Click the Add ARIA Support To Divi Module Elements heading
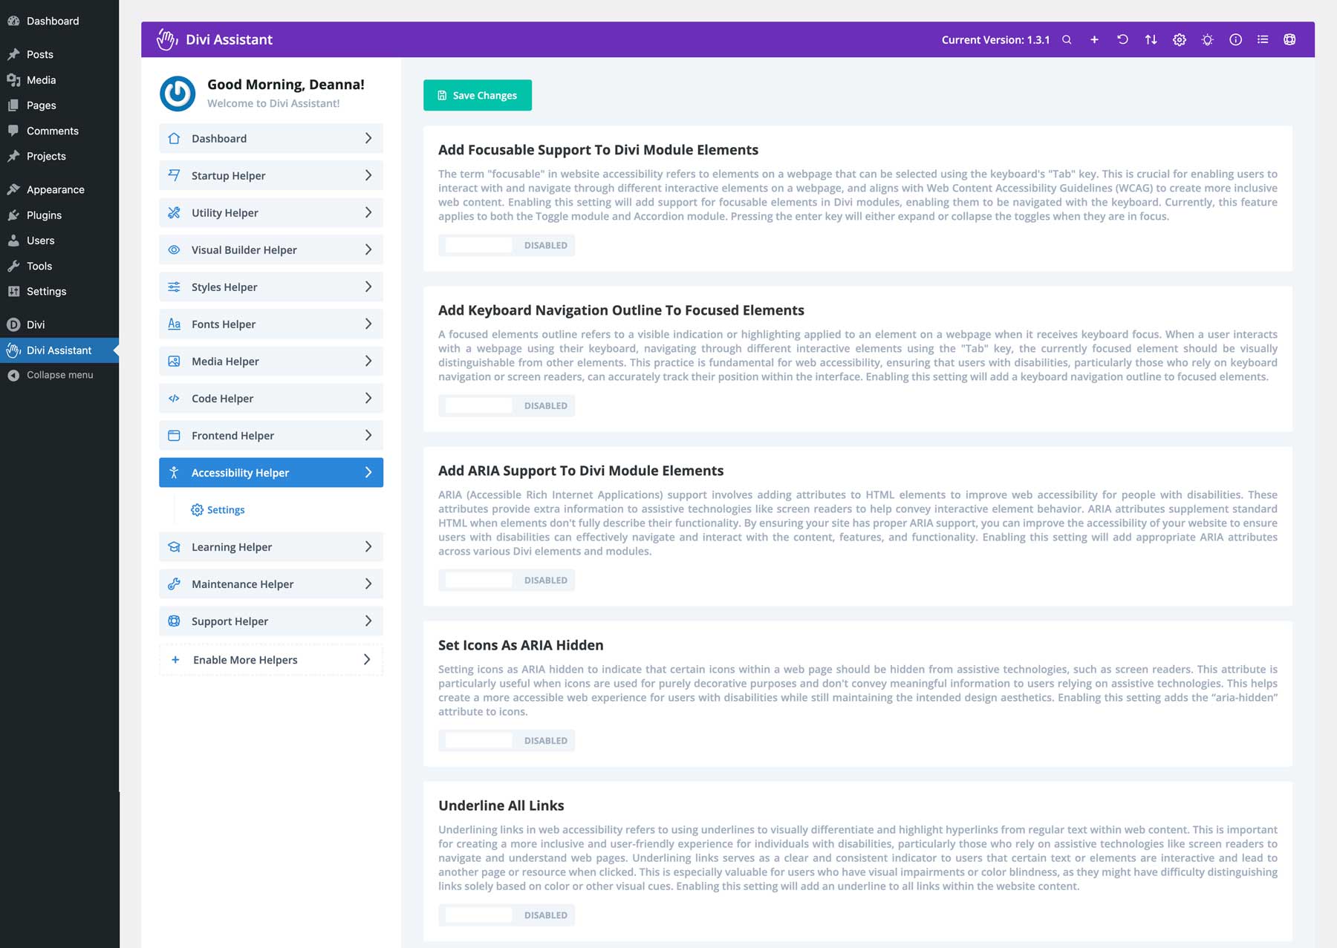 click(581, 471)
